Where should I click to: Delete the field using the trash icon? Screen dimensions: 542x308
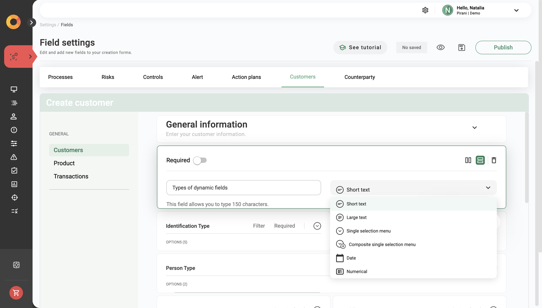pos(494,160)
